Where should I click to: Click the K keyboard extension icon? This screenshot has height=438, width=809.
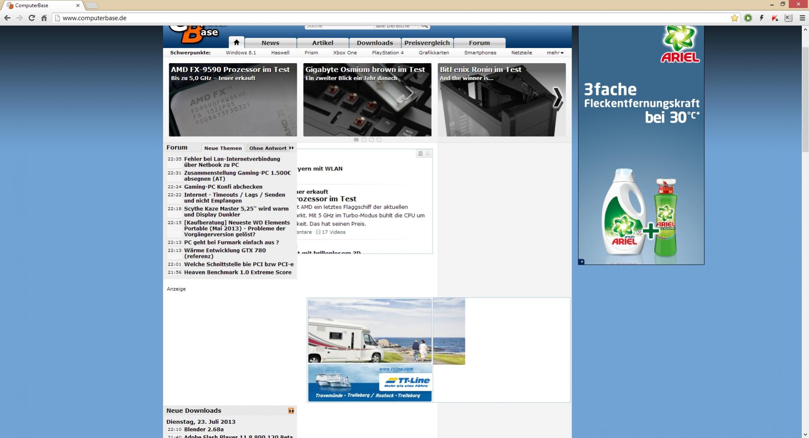click(788, 18)
